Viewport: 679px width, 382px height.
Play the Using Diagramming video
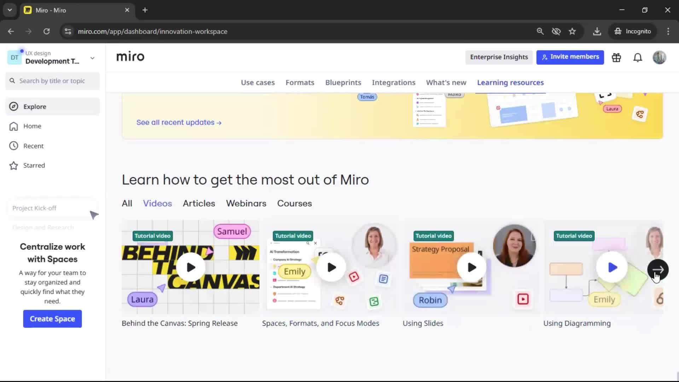click(612, 267)
